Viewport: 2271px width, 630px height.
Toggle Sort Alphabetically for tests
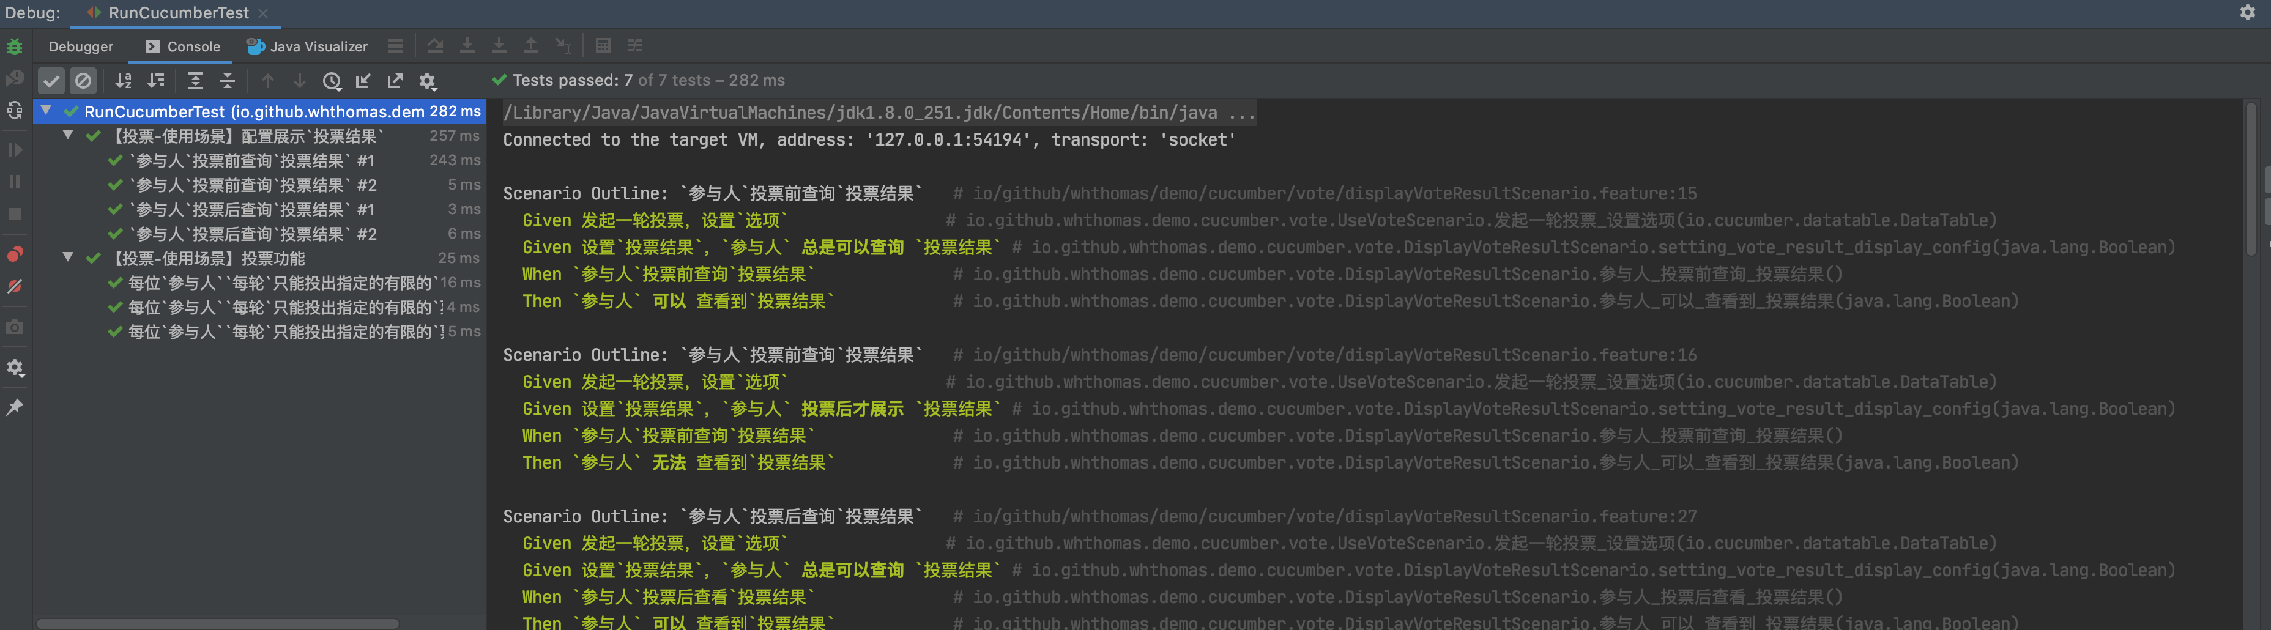pyautogui.click(x=124, y=81)
